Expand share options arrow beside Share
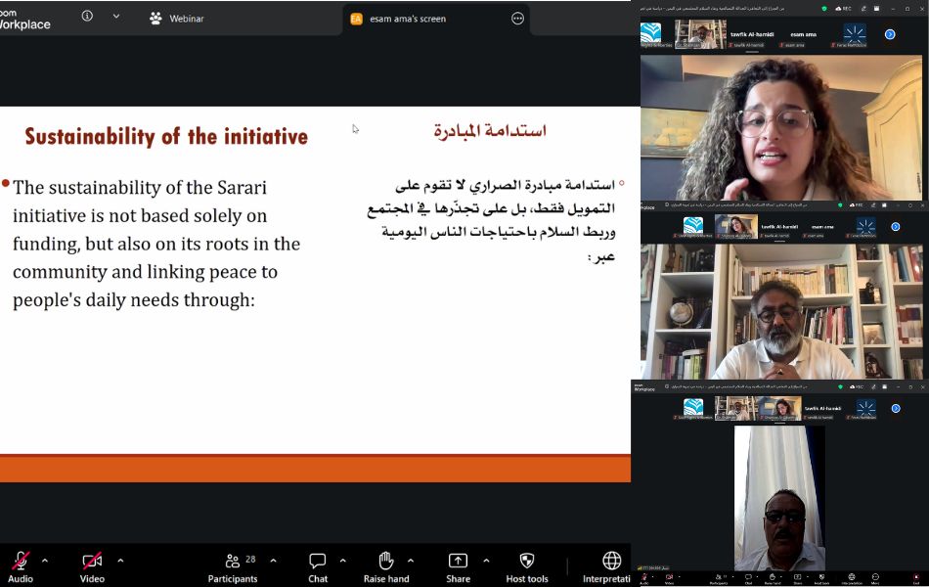929x587 pixels. [x=486, y=561]
